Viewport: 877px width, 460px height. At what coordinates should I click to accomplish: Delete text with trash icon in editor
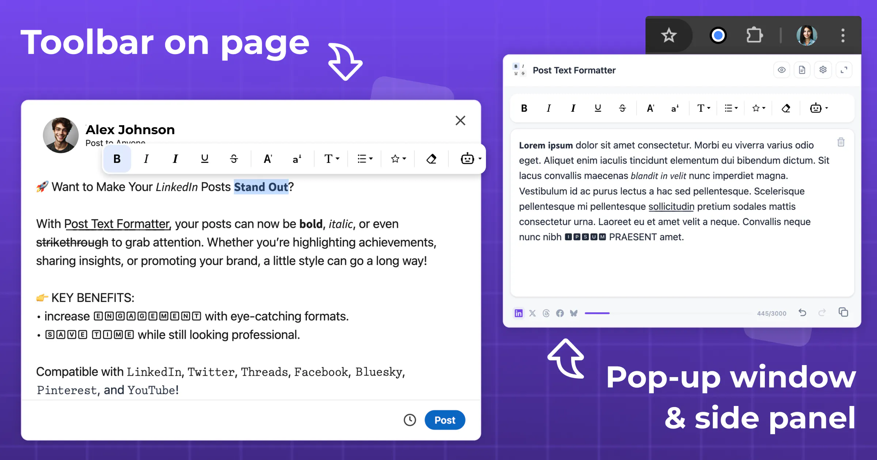click(x=841, y=142)
